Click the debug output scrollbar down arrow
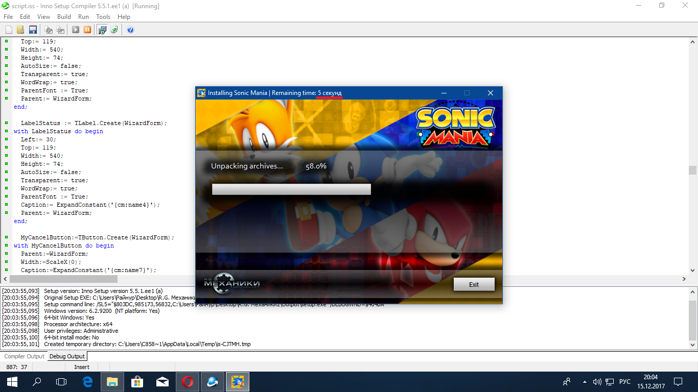 pyautogui.click(x=692, y=346)
